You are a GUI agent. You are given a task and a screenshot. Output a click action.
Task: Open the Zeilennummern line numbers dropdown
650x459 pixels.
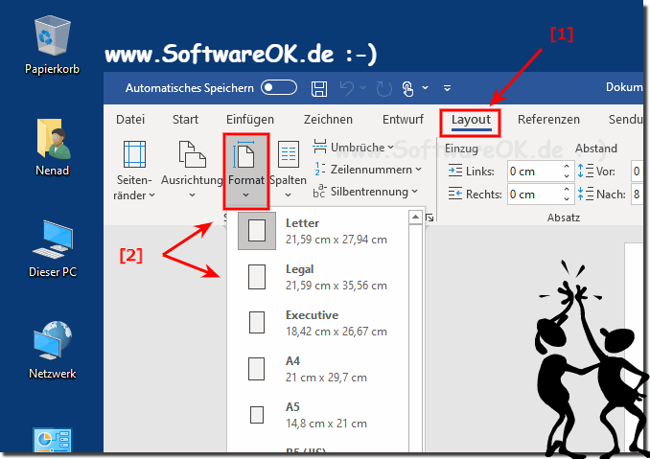click(367, 170)
